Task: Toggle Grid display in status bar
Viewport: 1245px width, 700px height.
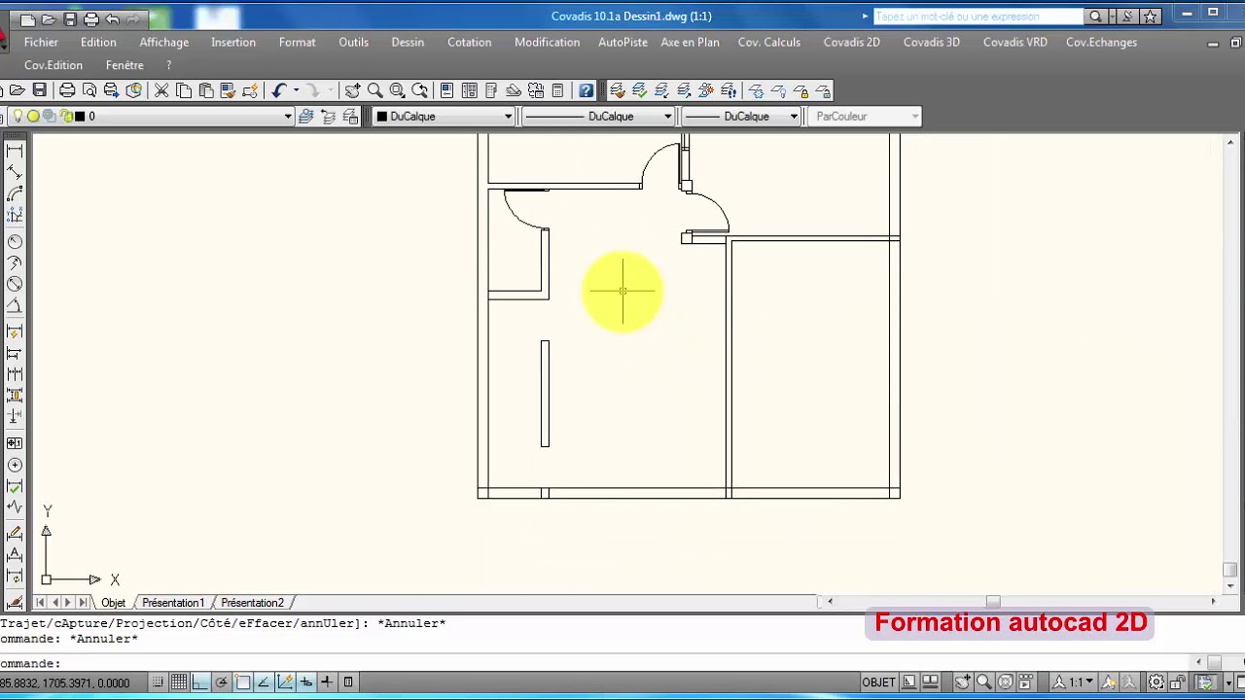Action: click(179, 682)
